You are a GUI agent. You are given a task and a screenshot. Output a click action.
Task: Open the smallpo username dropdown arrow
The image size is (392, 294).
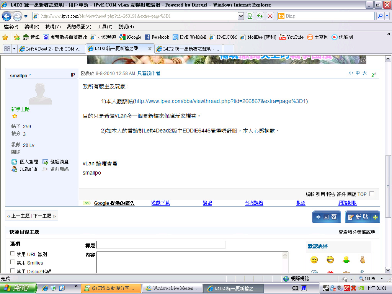pos(30,75)
